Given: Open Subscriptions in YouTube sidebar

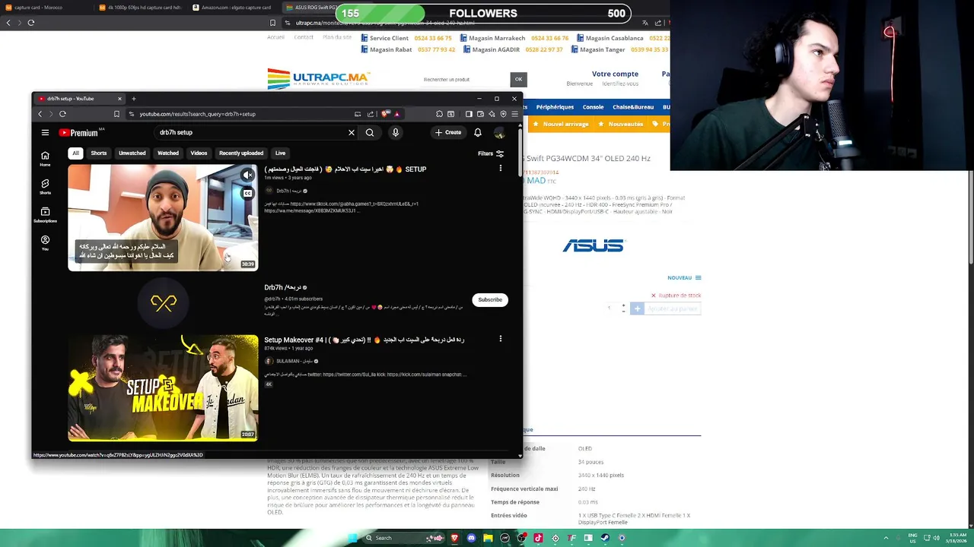Looking at the screenshot, I should tap(45, 214).
